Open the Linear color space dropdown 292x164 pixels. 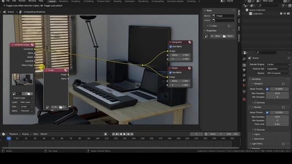point(26,107)
